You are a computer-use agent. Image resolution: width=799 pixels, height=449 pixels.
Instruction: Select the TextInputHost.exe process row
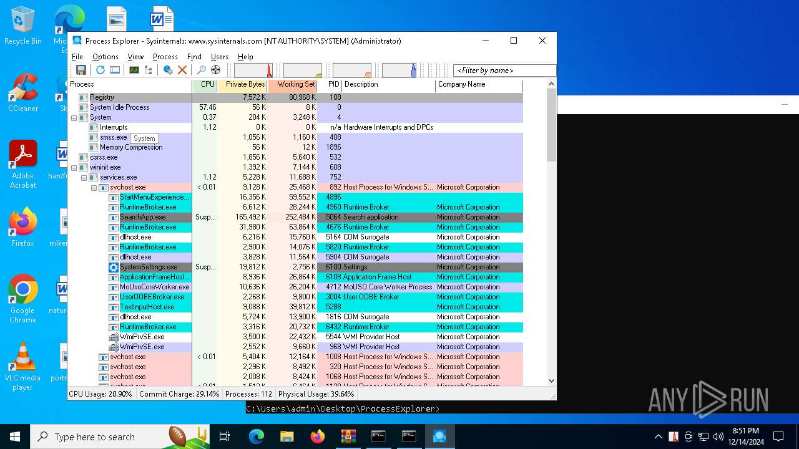click(295, 307)
